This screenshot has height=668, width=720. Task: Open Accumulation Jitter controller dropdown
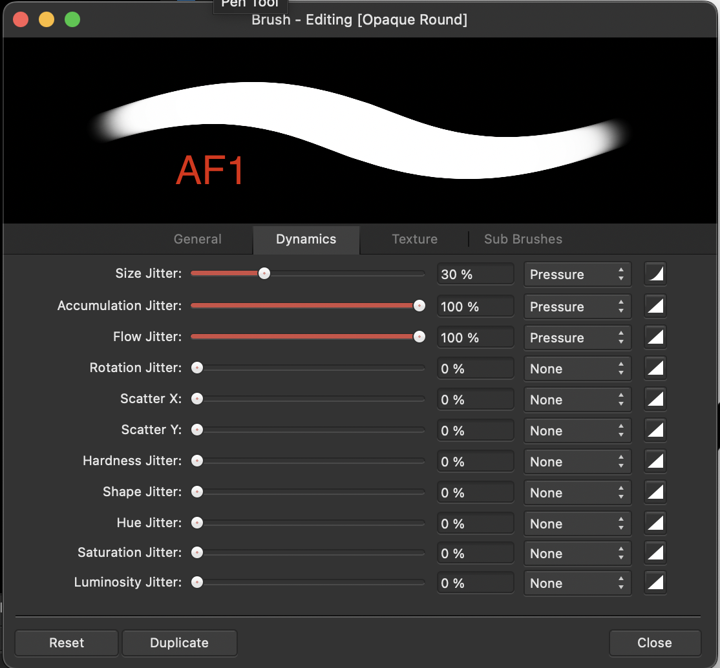click(577, 306)
